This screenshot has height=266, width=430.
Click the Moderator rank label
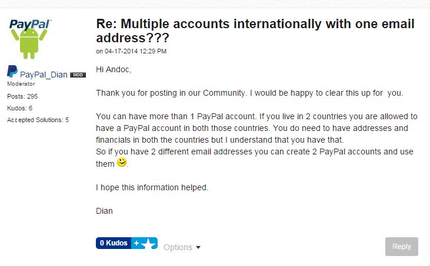[x=21, y=84]
